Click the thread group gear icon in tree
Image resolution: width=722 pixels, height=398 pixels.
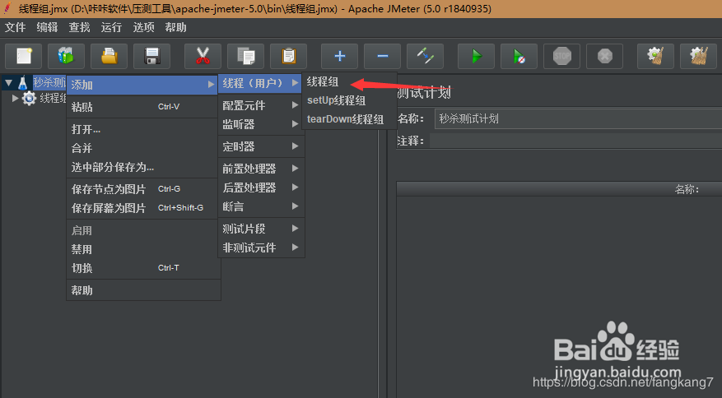click(x=29, y=98)
